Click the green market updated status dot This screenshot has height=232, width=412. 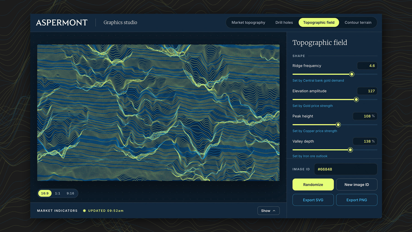[84, 211]
